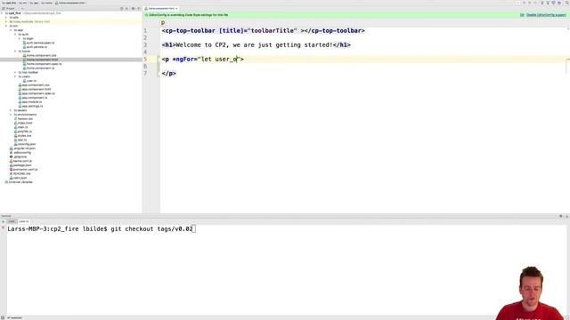The image size is (570, 320).
Task: Collapse the auth folder
Action: 15,35
